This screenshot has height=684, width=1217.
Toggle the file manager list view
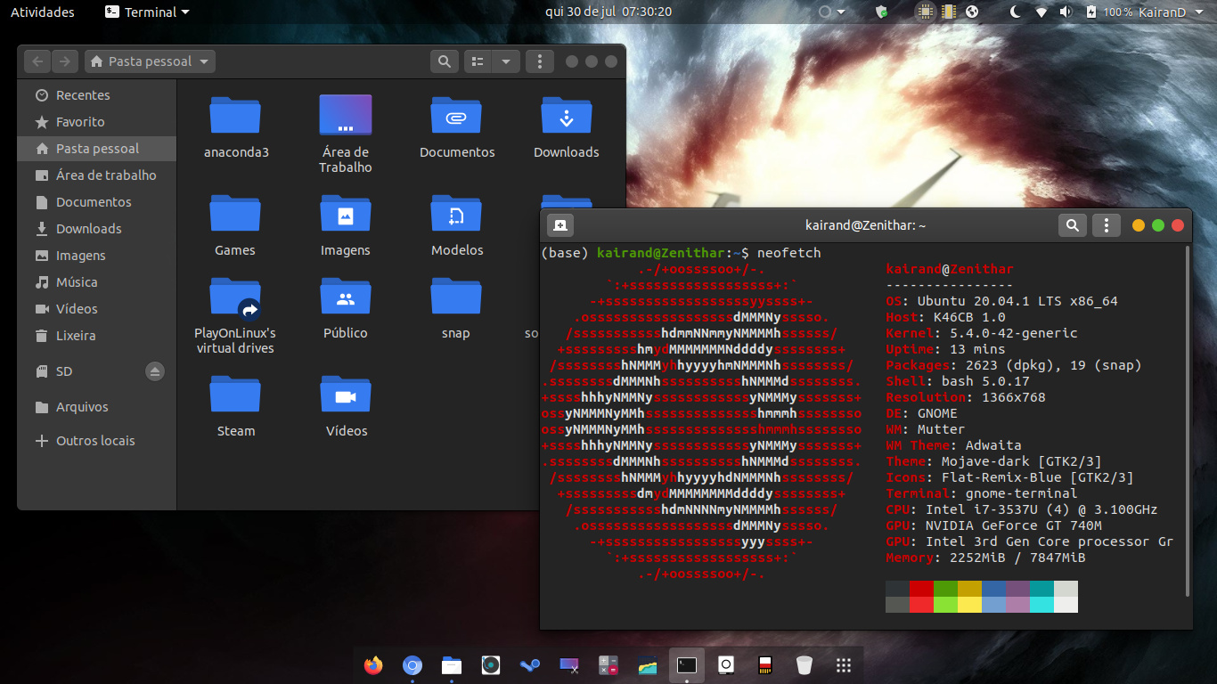point(478,61)
